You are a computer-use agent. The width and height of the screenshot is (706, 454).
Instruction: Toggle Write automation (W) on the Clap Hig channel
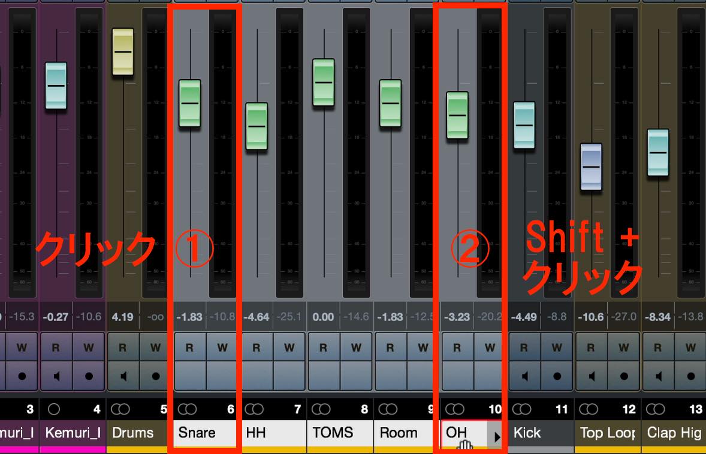[690, 347]
